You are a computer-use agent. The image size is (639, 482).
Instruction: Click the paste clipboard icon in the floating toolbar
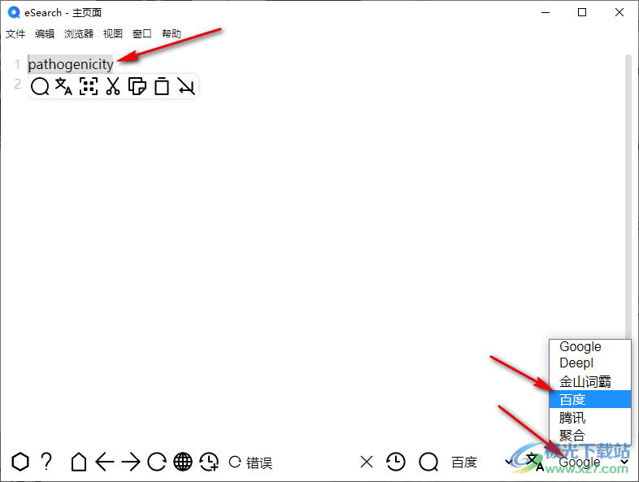point(162,86)
